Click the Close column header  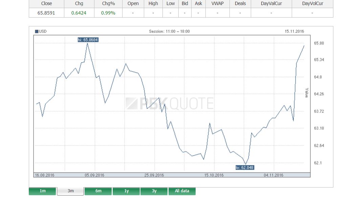pyautogui.click(x=46, y=4)
